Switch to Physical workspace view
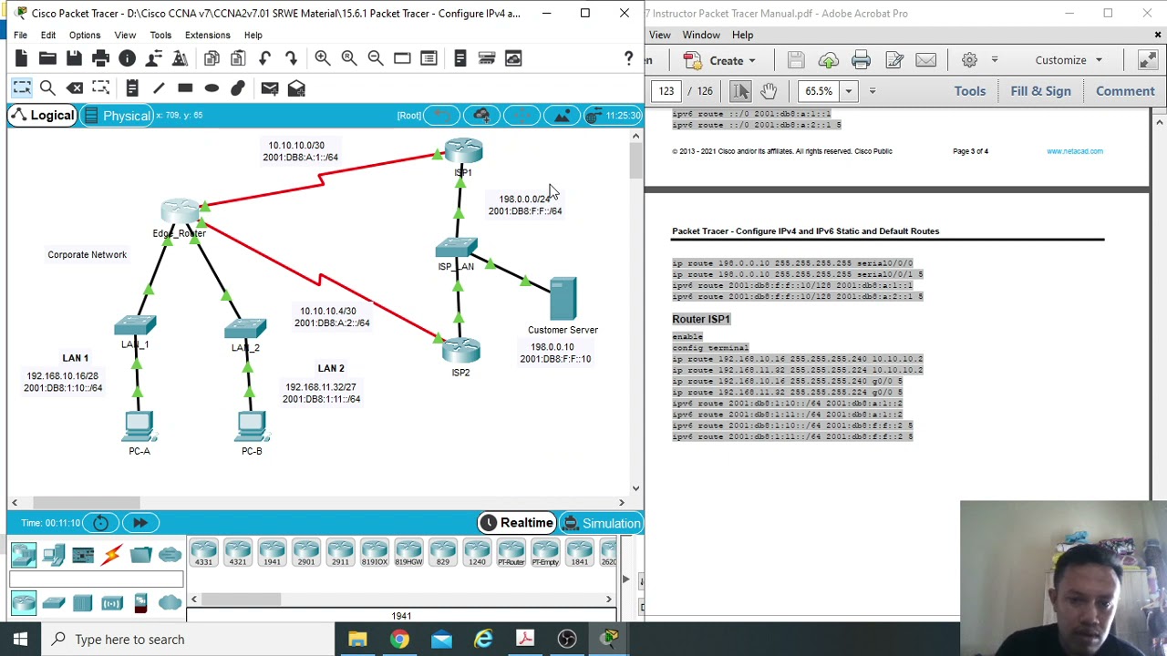1167x656 pixels. click(x=116, y=116)
